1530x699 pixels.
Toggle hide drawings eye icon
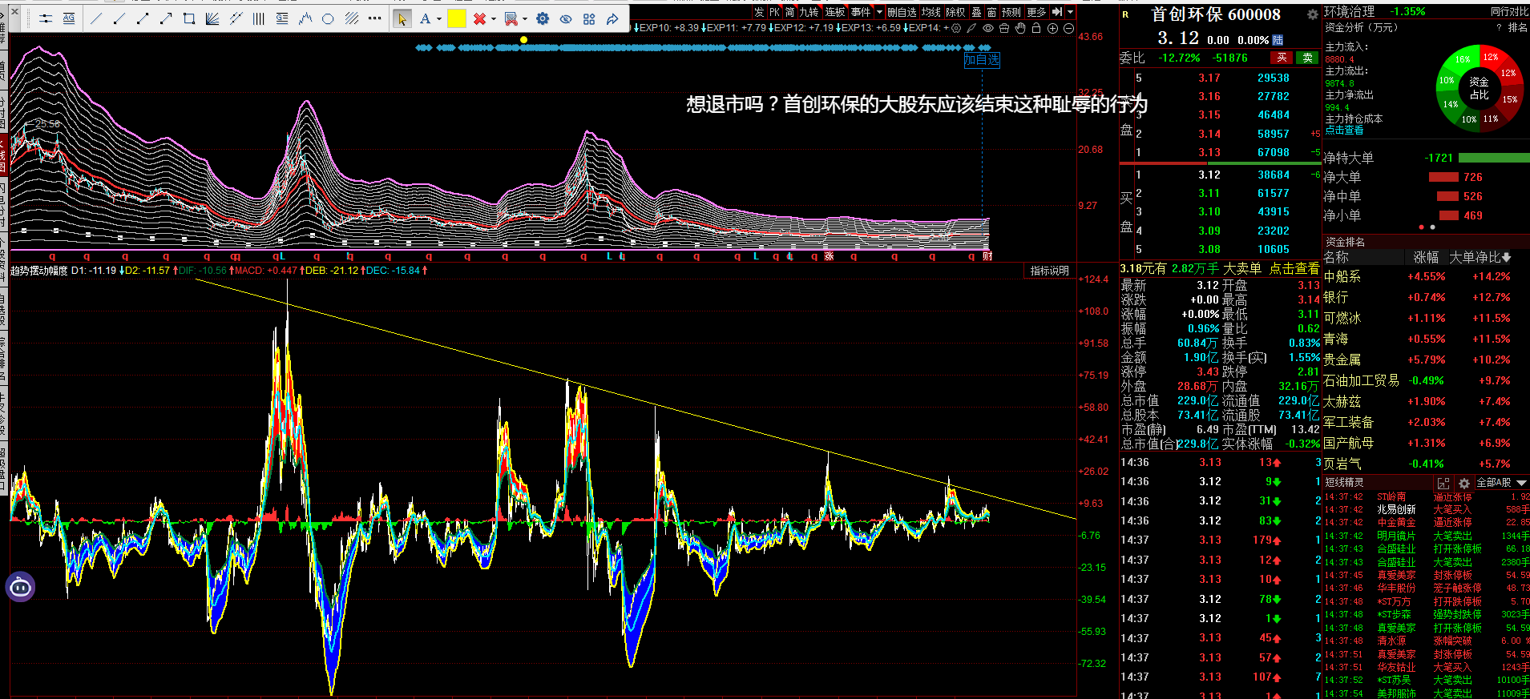[566, 18]
